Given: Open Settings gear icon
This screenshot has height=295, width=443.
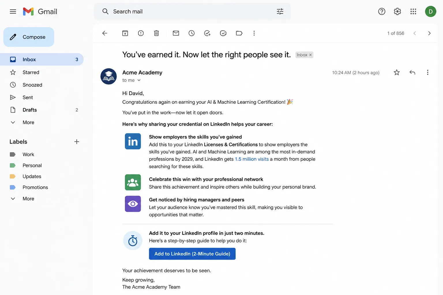Looking at the screenshot, I should point(397,12).
